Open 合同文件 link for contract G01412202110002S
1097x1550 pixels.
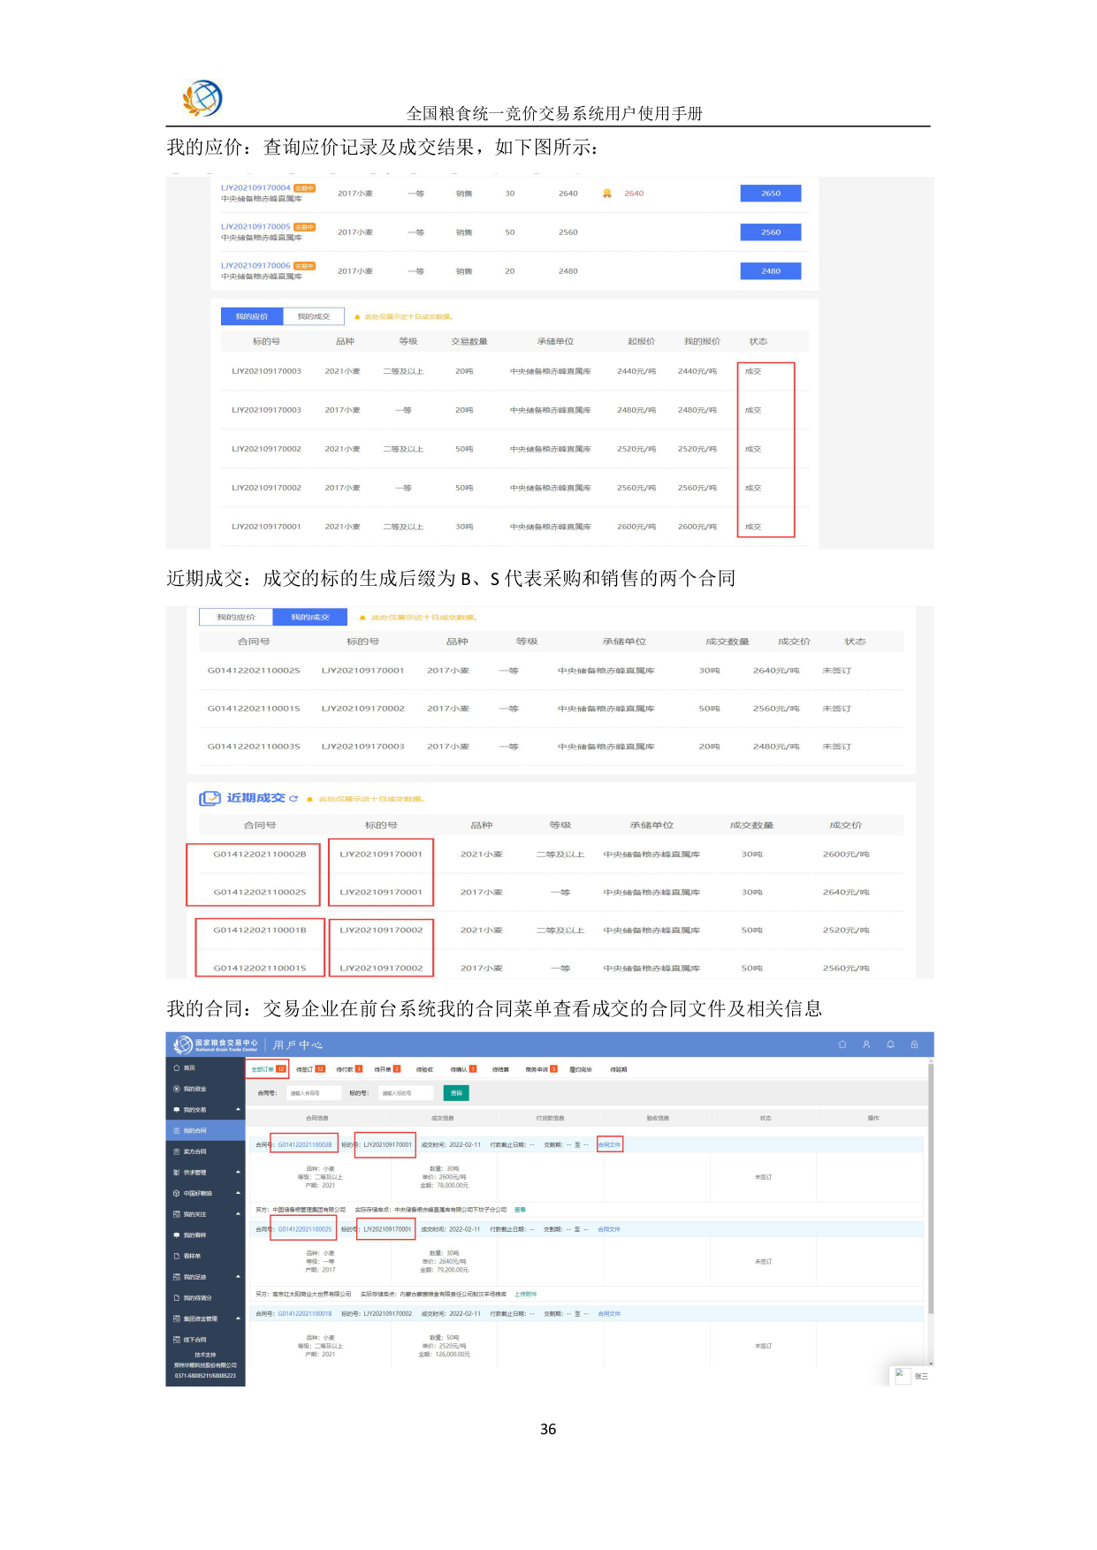[609, 1229]
